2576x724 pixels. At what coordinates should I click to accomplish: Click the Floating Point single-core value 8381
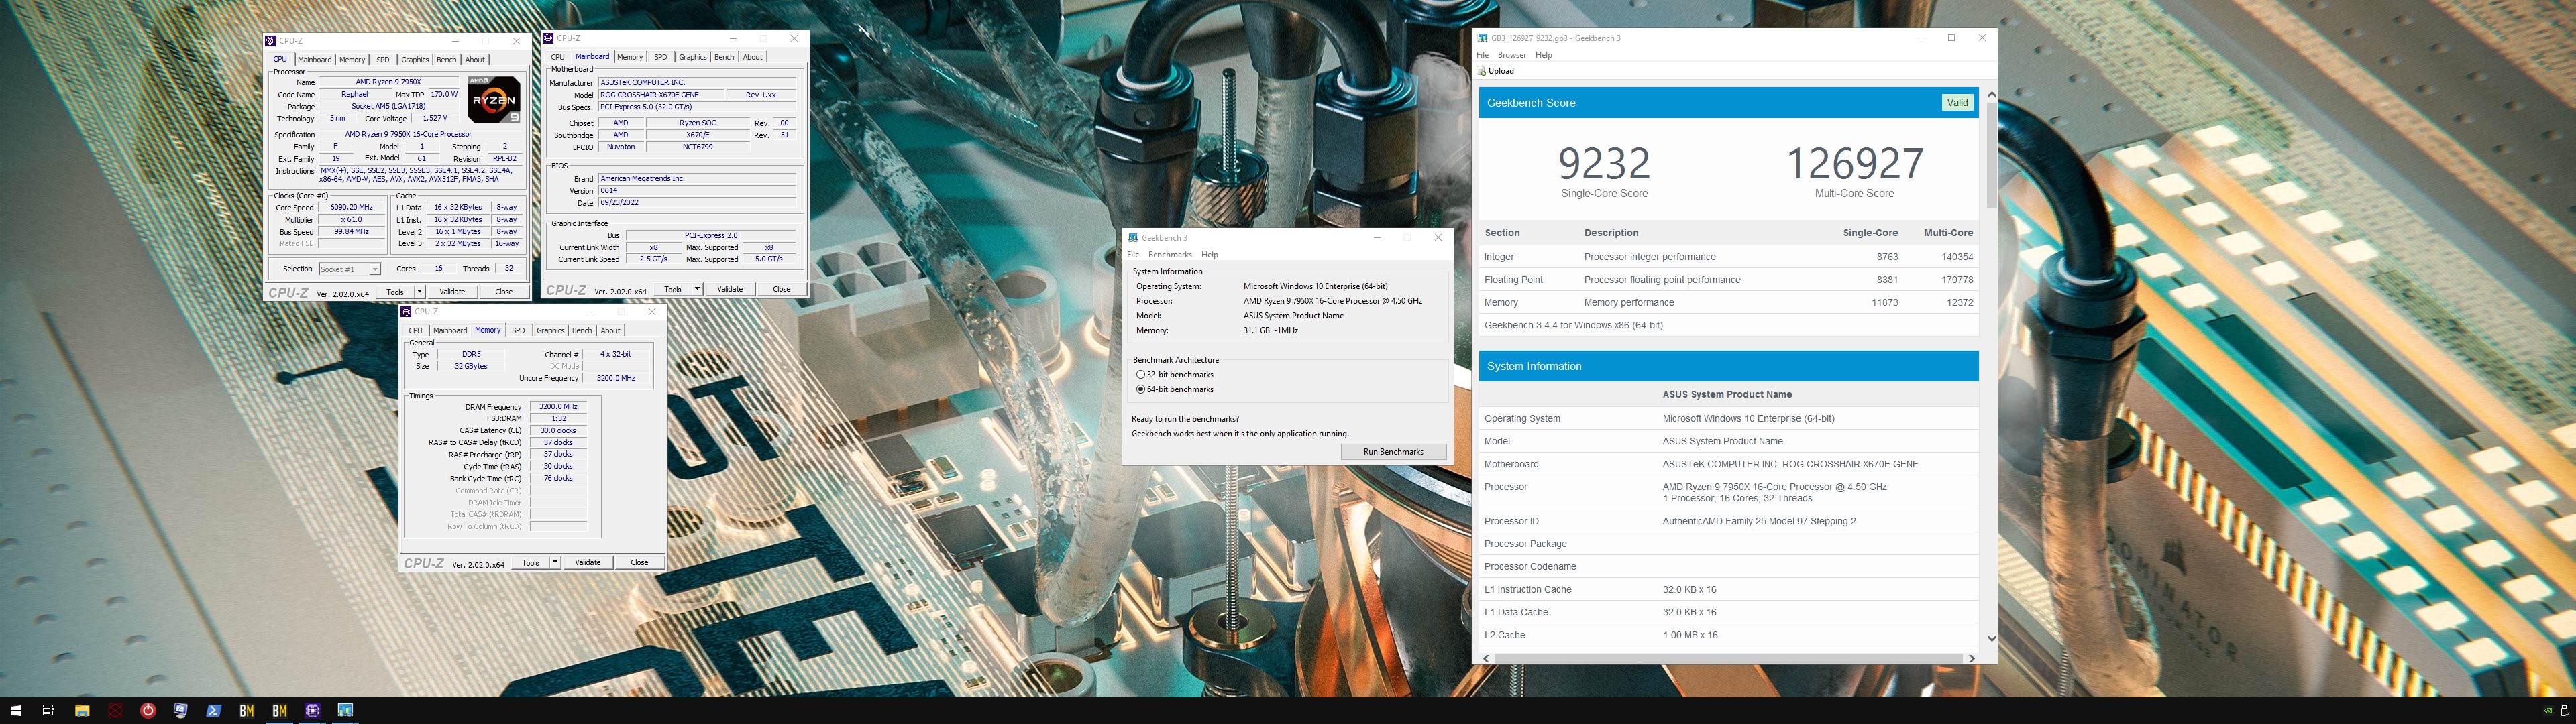[x=1887, y=280]
